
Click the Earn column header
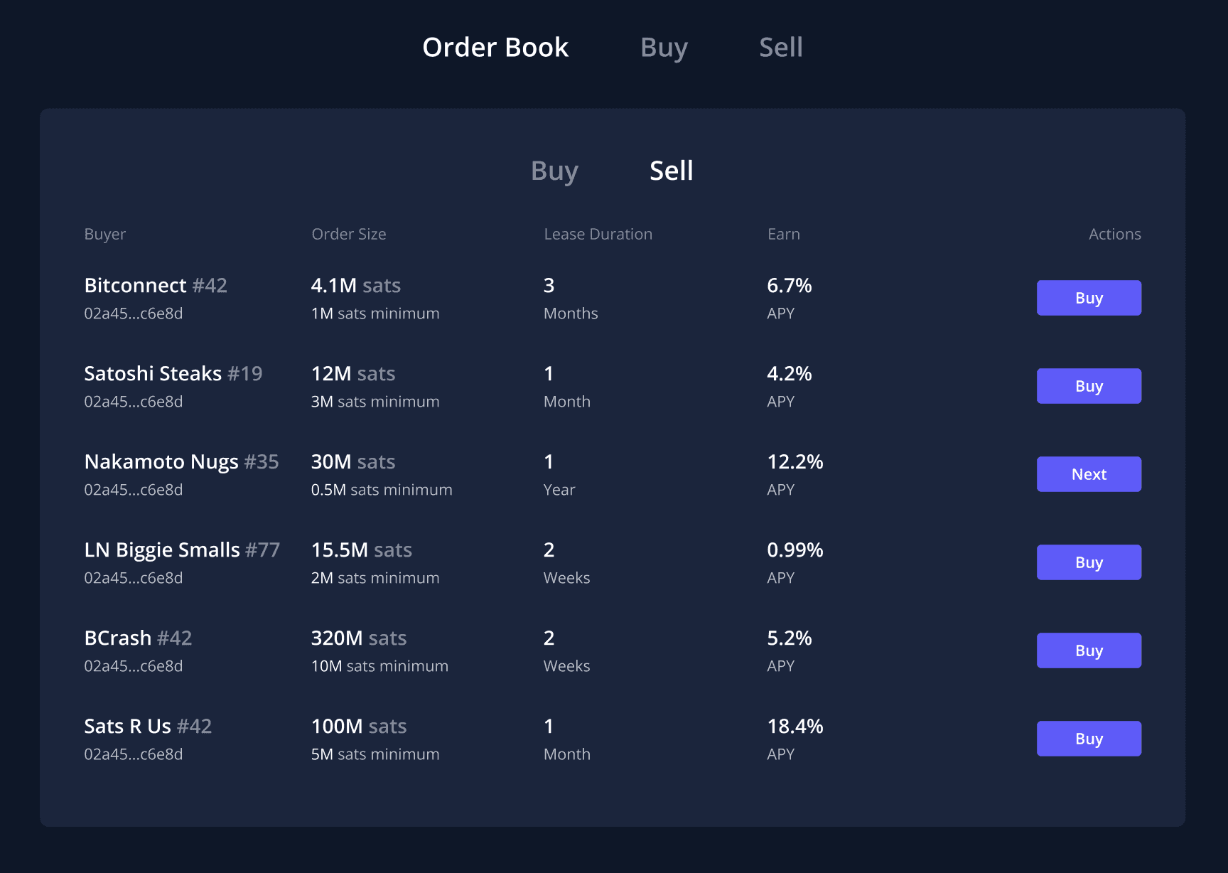(783, 234)
